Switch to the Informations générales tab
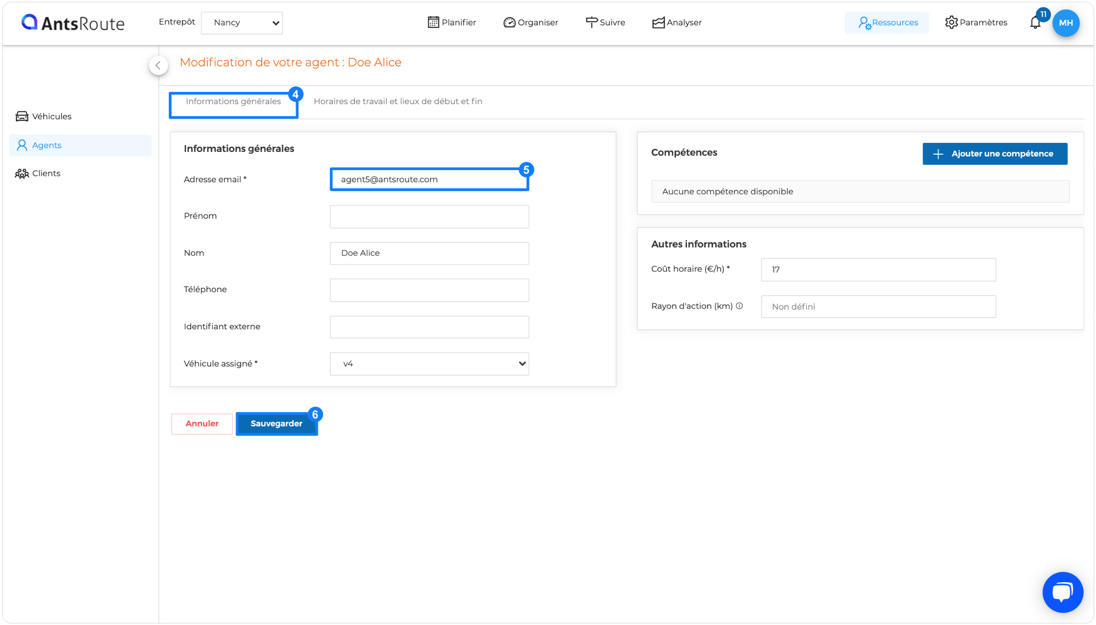This screenshot has width=1096, height=625. 233,101
